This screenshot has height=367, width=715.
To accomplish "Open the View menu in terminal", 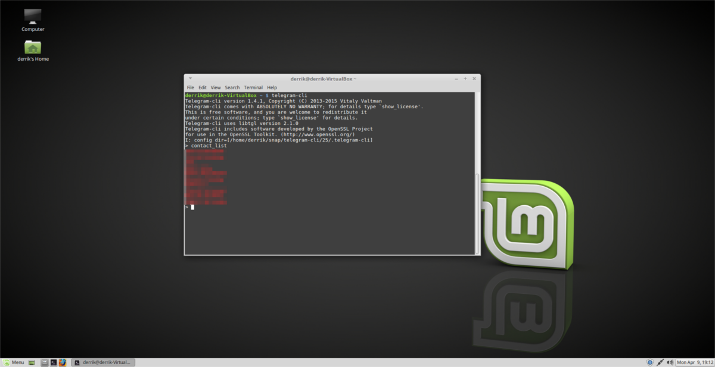I will (x=216, y=87).
